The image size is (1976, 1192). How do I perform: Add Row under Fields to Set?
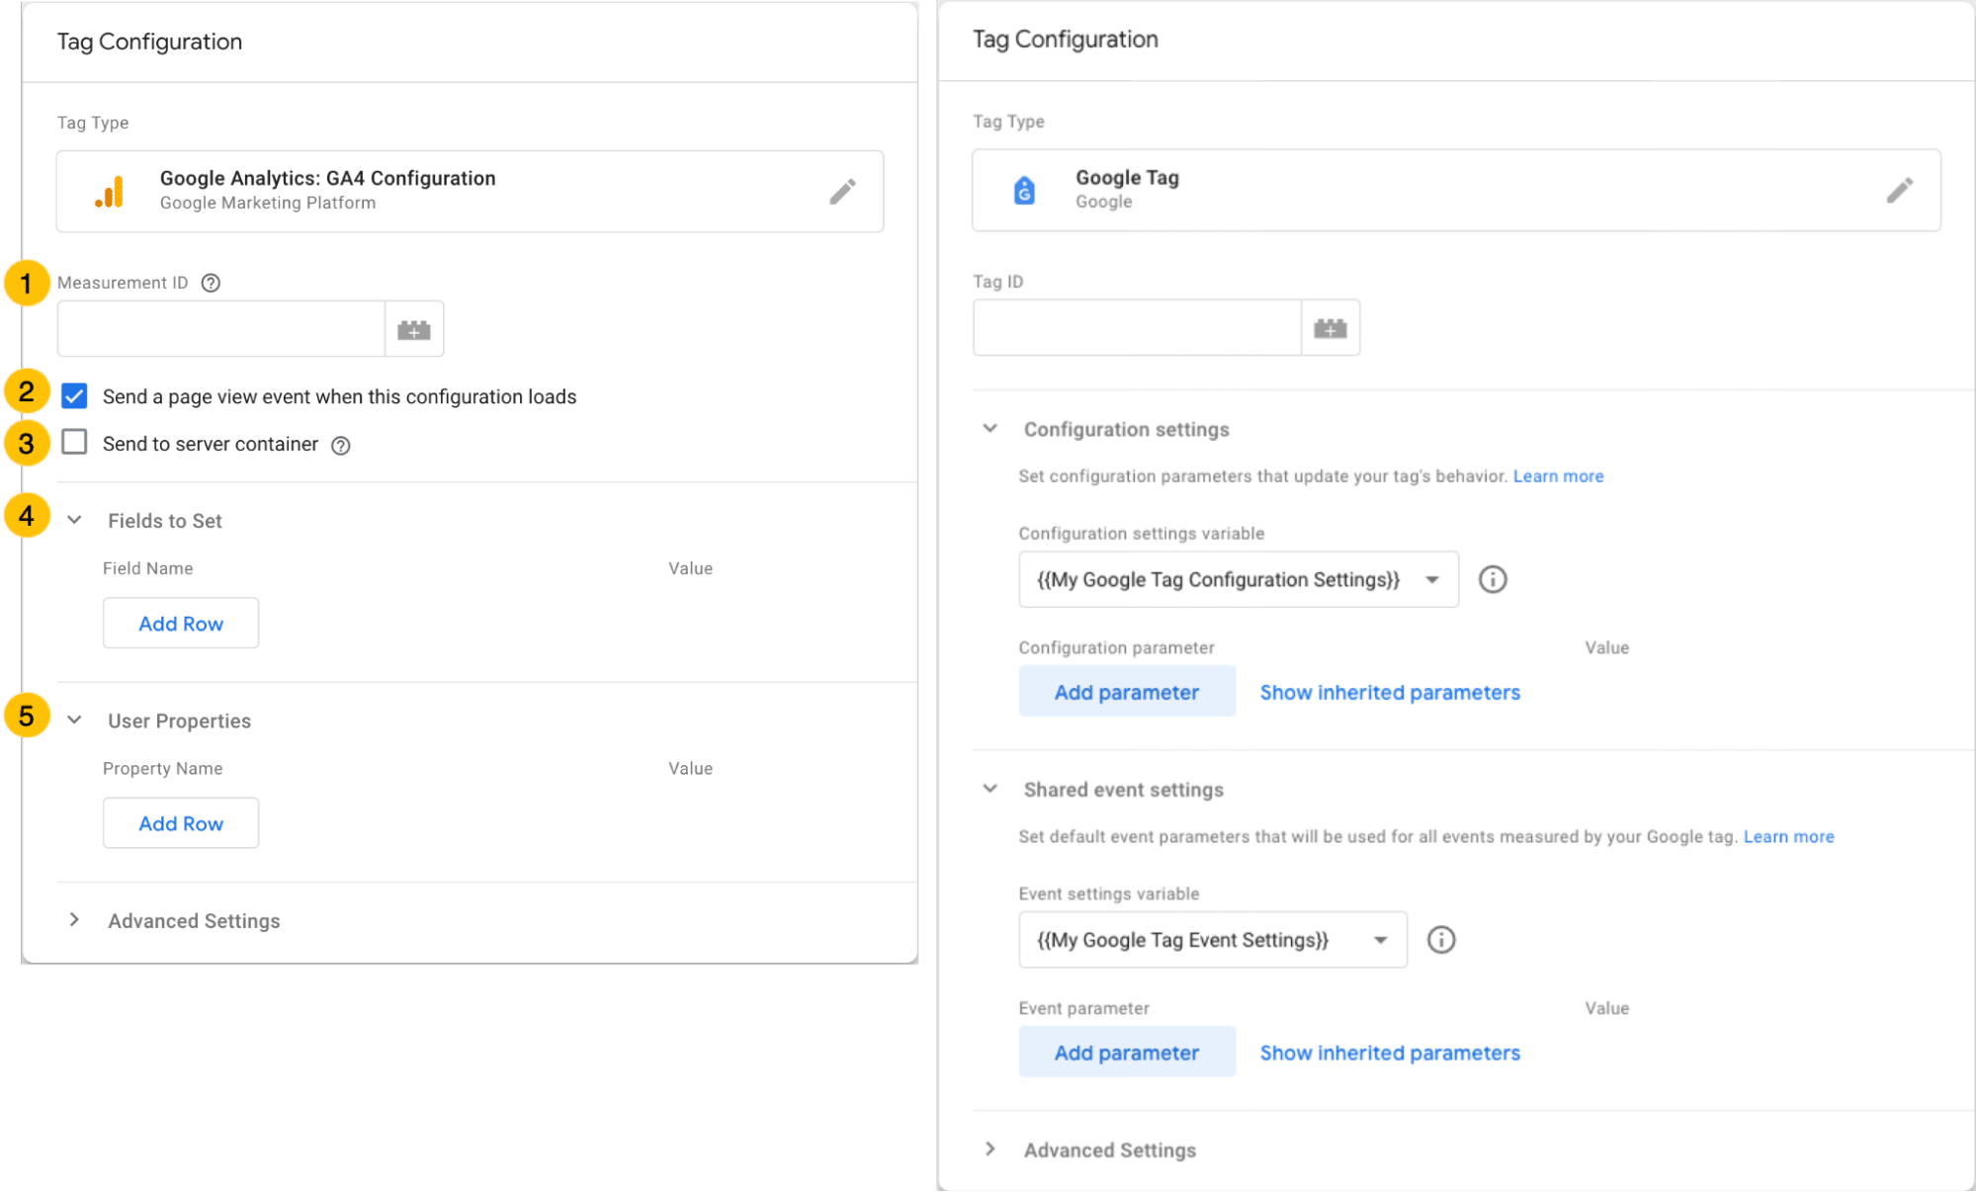pos(181,624)
